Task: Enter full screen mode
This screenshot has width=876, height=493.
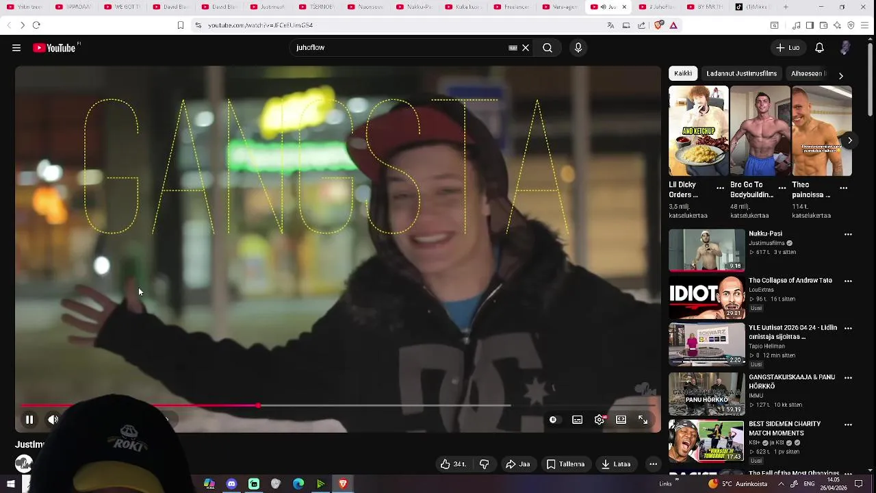Action: tap(643, 420)
